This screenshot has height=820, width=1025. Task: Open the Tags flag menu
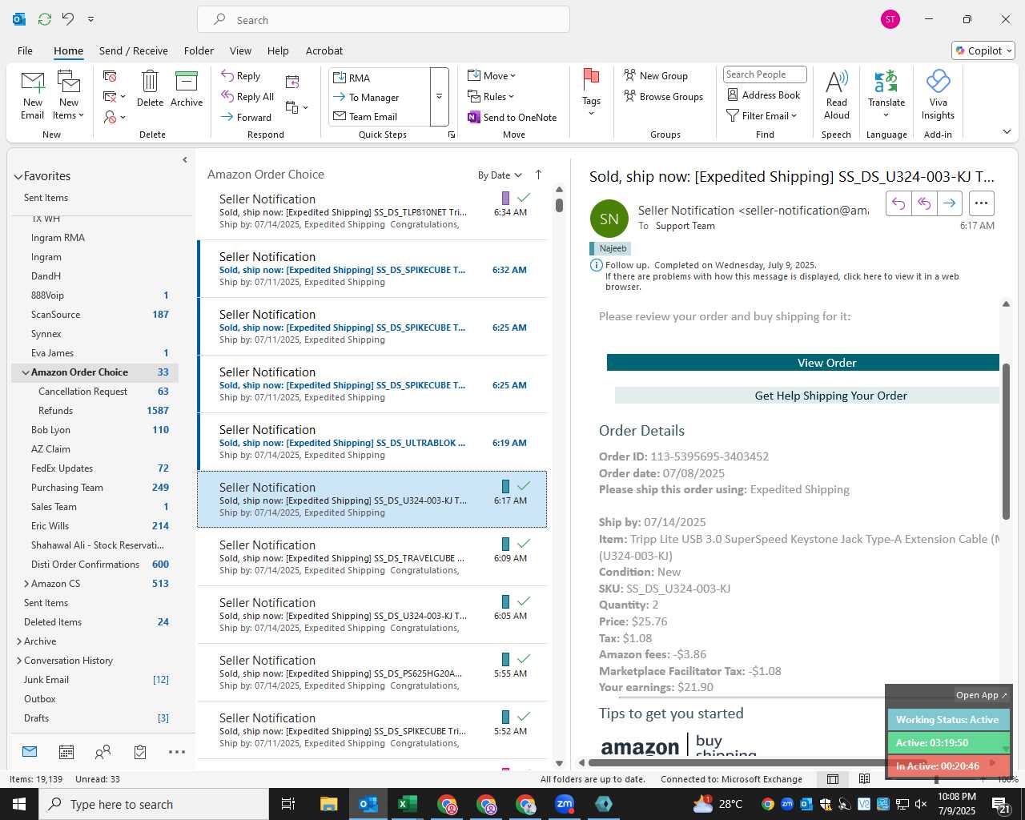point(591,93)
